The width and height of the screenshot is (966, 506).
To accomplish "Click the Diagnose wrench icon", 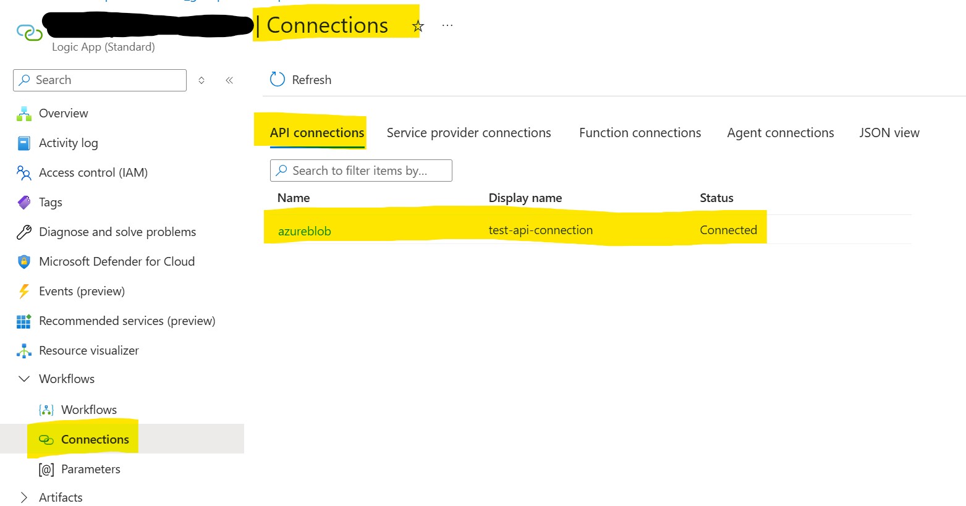I will [x=23, y=232].
